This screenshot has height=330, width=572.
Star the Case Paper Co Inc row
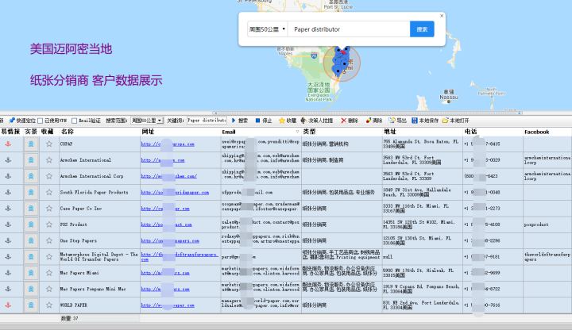[49, 209]
